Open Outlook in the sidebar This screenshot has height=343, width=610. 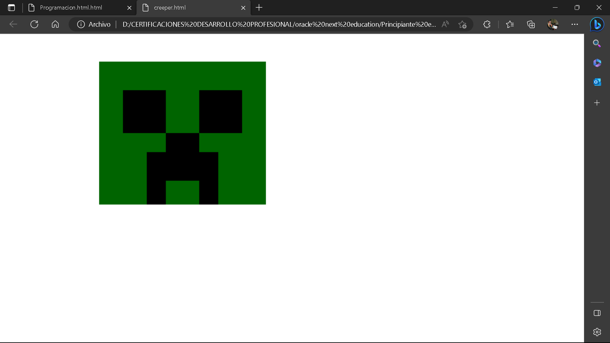pos(597,82)
